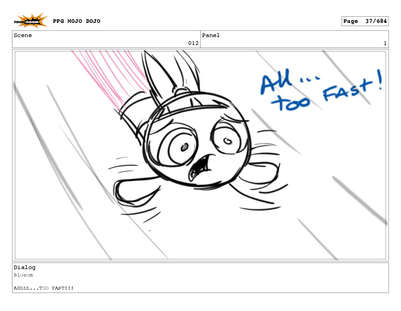The height and width of the screenshot is (311, 401).
Task: Click the 'Page 37/684' page indicator
Action: pos(365,21)
